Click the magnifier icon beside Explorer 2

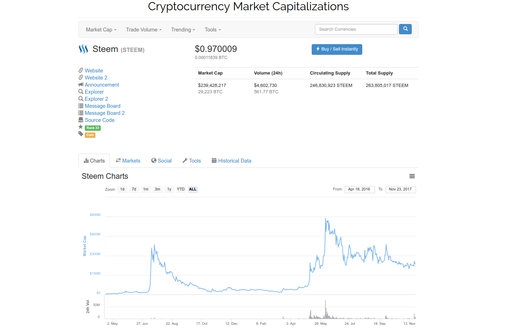81,99
